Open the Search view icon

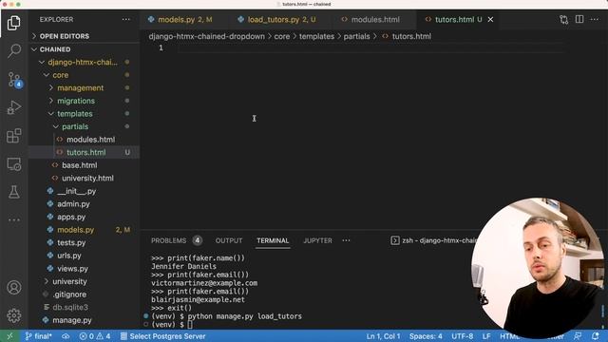click(x=14, y=50)
